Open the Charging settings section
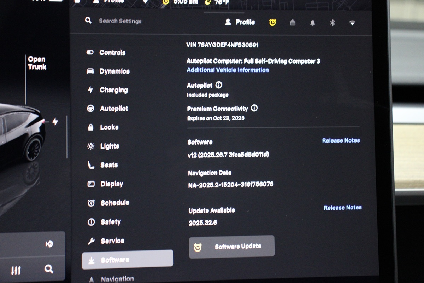The height and width of the screenshot is (283, 424). point(113,90)
